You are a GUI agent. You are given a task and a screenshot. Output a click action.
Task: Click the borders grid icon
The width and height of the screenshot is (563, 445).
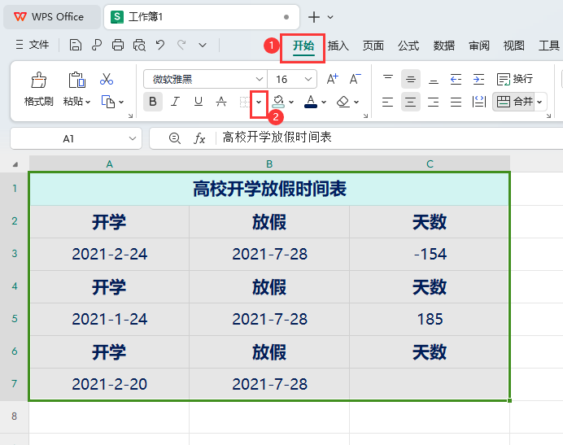click(x=245, y=102)
